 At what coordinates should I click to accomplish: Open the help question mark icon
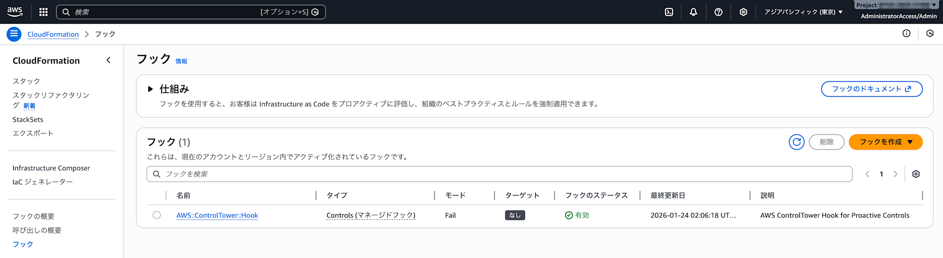[x=718, y=12]
